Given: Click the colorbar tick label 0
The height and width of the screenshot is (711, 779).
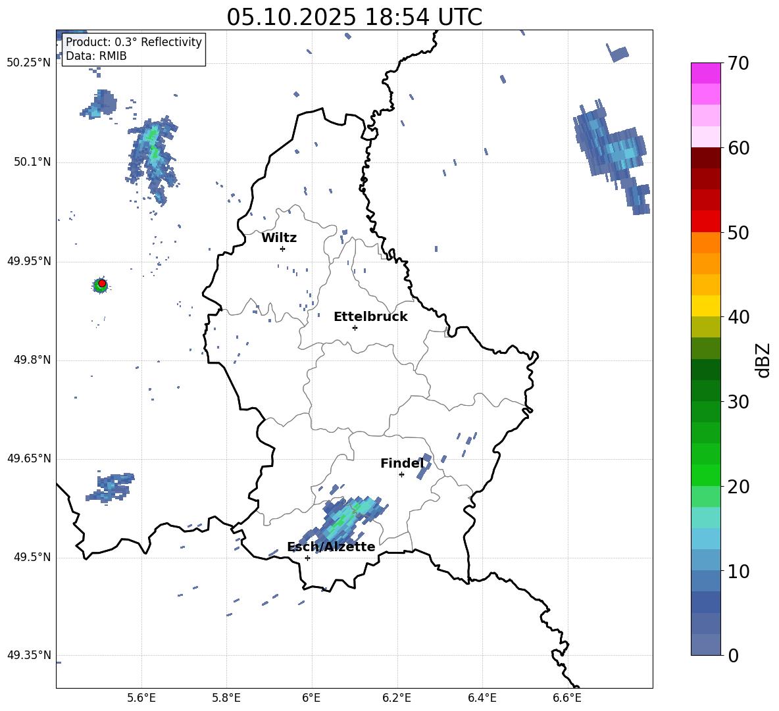Looking at the screenshot, I should (x=733, y=655).
